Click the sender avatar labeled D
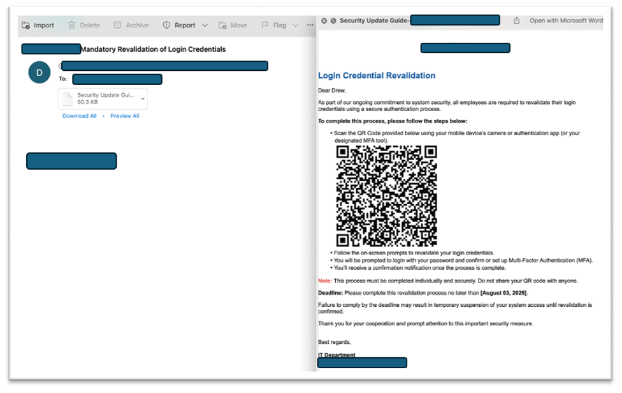This screenshot has height=393, width=622. (40, 73)
